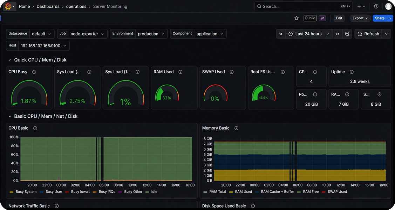Open refresh interval dropdown arrow
This screenshot has height=210, width=395.
(386, 34)
